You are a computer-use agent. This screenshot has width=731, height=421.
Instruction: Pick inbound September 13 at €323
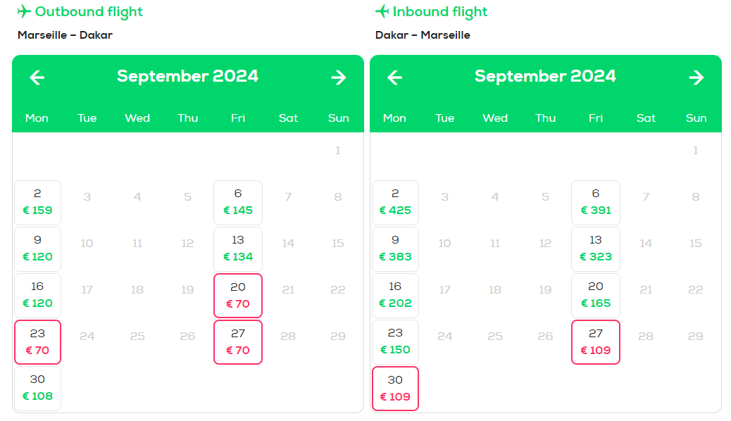pyautogui.click(x=596, y=249)
